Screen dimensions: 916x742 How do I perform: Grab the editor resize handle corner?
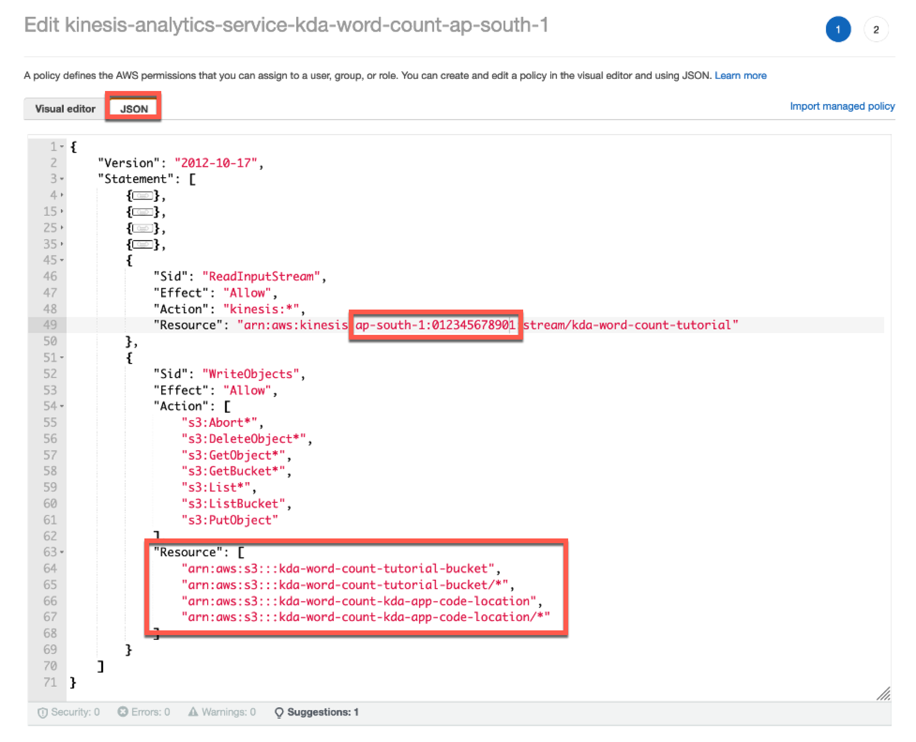coord(883,693)
